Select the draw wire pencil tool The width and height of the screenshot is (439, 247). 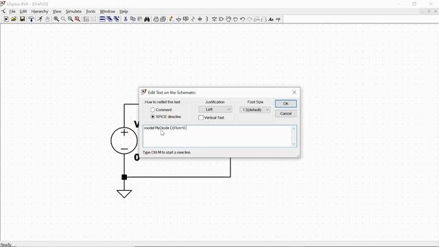171,19
